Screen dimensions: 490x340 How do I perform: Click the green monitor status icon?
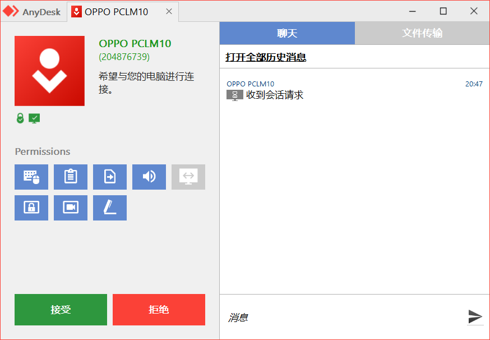34,118
